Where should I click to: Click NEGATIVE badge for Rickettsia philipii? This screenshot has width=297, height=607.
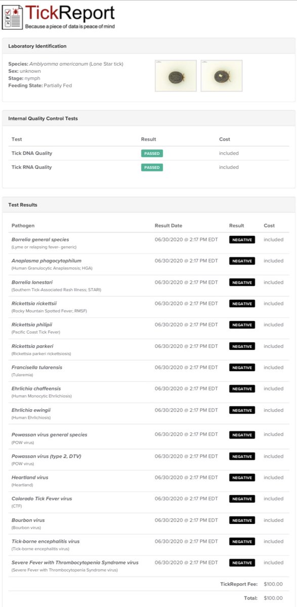[242, 325]
